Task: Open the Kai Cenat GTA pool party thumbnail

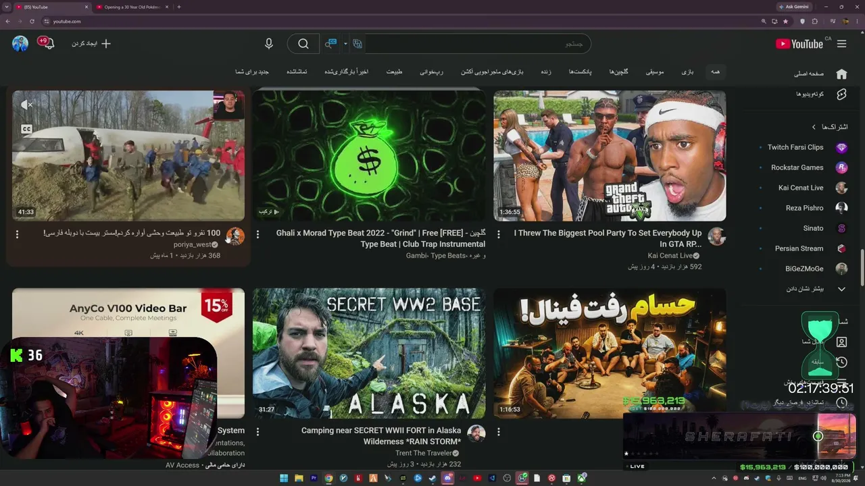Action: point(610,156)
